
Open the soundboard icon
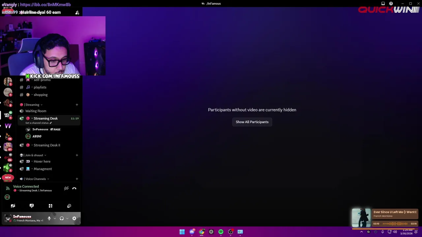69,206
